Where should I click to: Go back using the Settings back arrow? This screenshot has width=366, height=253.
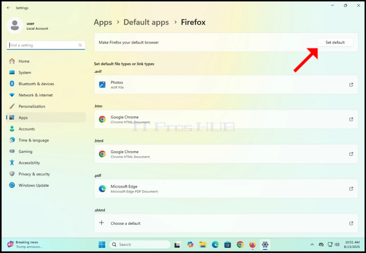click(x=9, y=8)
